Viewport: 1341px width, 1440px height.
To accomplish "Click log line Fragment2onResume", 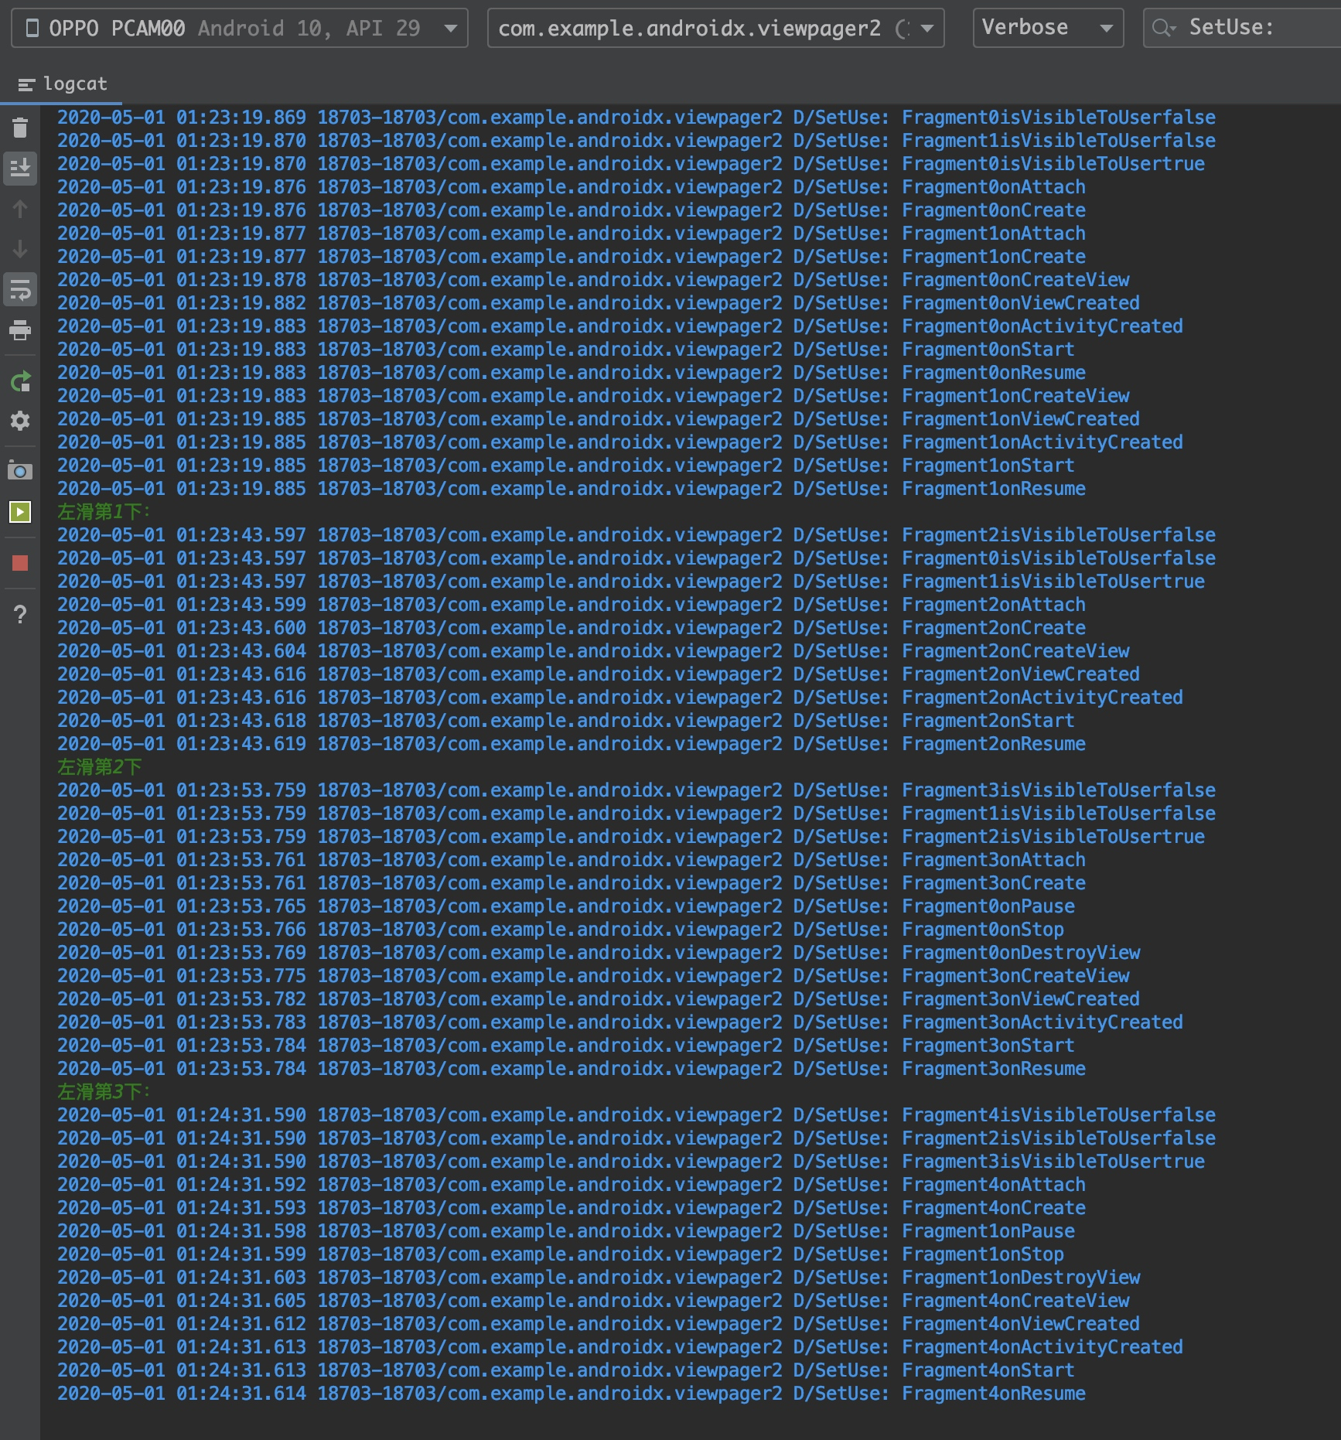I will pyautogui.click(x=571, y=744).
